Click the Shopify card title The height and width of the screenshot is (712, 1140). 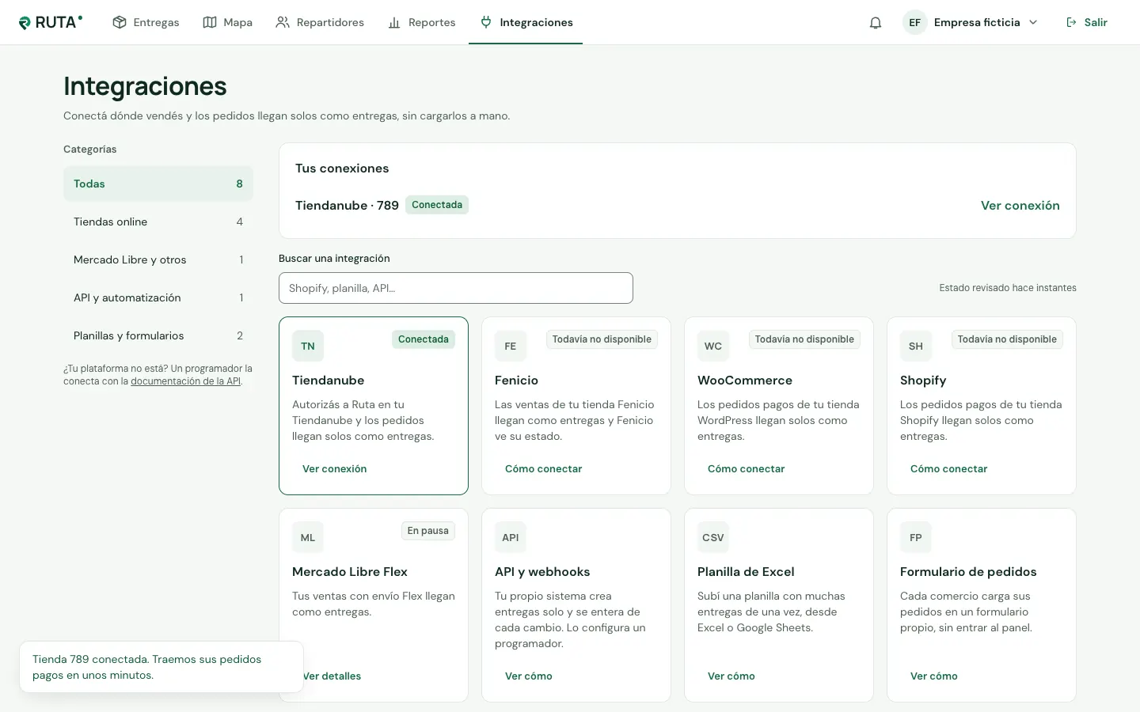coord(923,381)
